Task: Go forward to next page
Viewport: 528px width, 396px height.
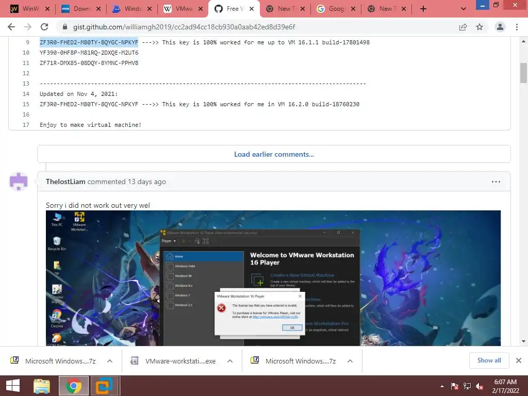Action: (28, 27)
